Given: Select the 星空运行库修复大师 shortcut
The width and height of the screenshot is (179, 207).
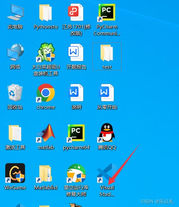Looking at the screenshot, I should pos(76,173).
